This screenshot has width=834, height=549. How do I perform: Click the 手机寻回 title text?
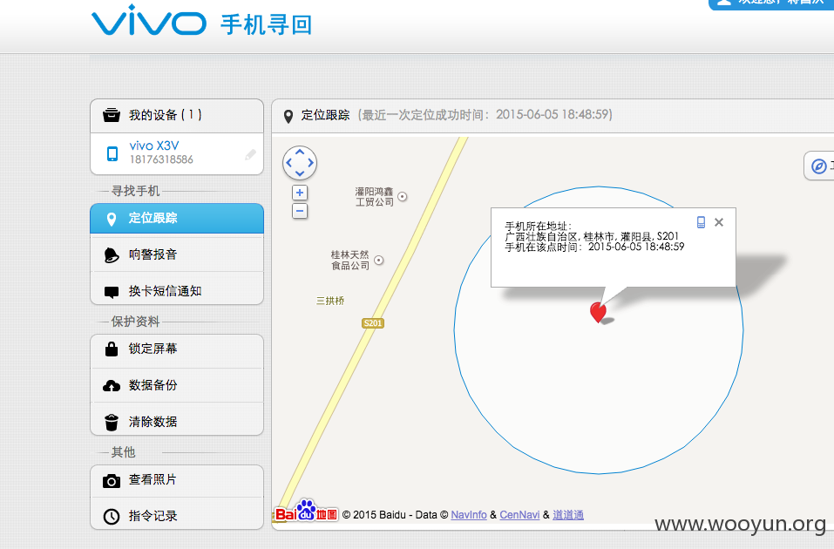pyautogui.click(x=267, y=25)
